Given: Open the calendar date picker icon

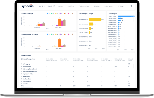Looking at the screenshot, I should click(54, 6).
